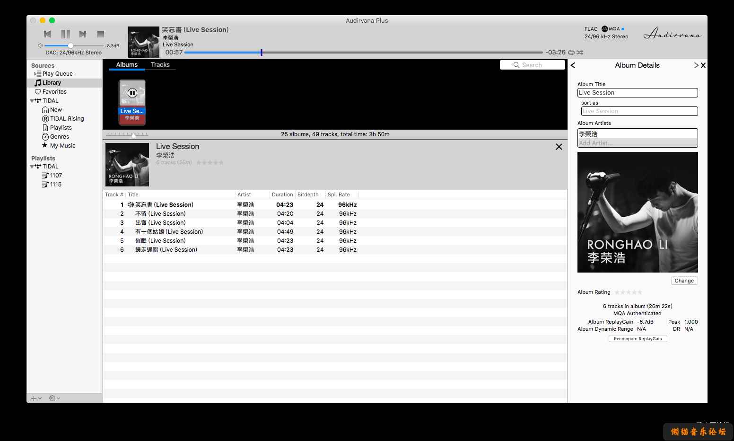The width and height of the screenshot is (734, 441).
Task: Sort by Bitdepth column header
Action: pyautogui.click(x=310, y=194)
